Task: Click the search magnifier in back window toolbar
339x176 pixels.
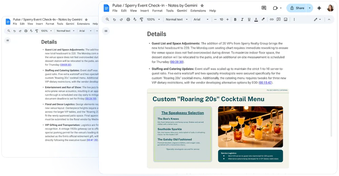Action: pyautogui.click(x=9, y=31)
